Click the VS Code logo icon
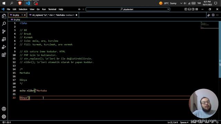Screen dimensions: 221x124 point(3,9)
